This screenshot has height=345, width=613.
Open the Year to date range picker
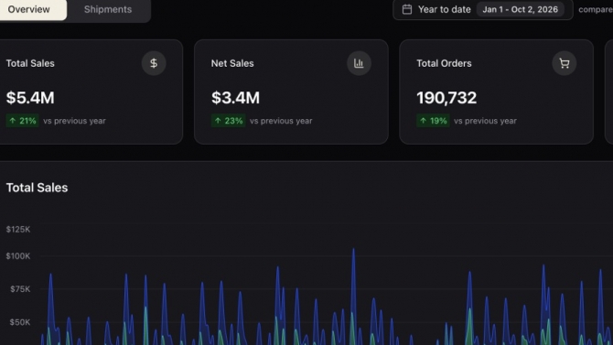tap(483, 9)
